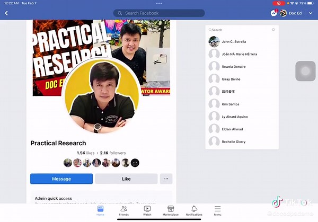Go to Marketplace tab
The width and height of the screenshot is (318, 222).
171,211
